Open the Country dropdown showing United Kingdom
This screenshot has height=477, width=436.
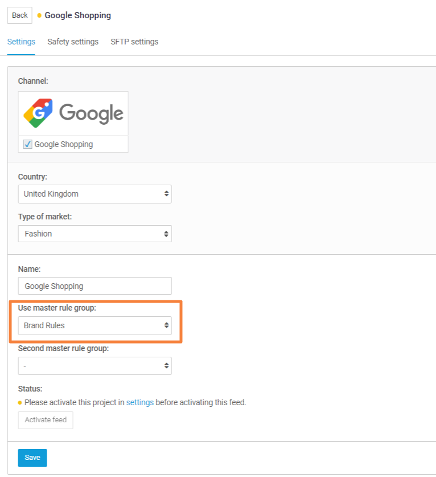[94, 194]
